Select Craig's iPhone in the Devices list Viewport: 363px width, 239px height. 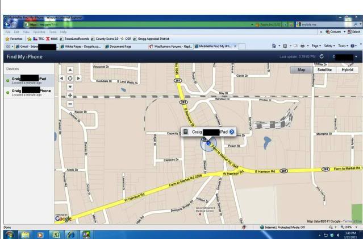[29, 93]
